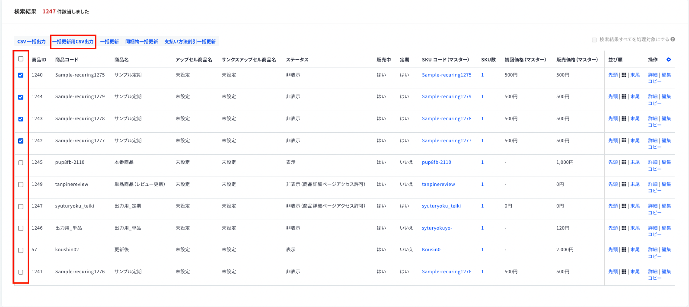Click 同梱物一括更新 button
Viewport: 689px width, 307px height.
pyautogui.click(x=142, y=42)
